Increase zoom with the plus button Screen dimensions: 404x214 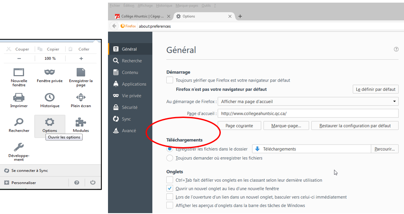pos(81,59)
